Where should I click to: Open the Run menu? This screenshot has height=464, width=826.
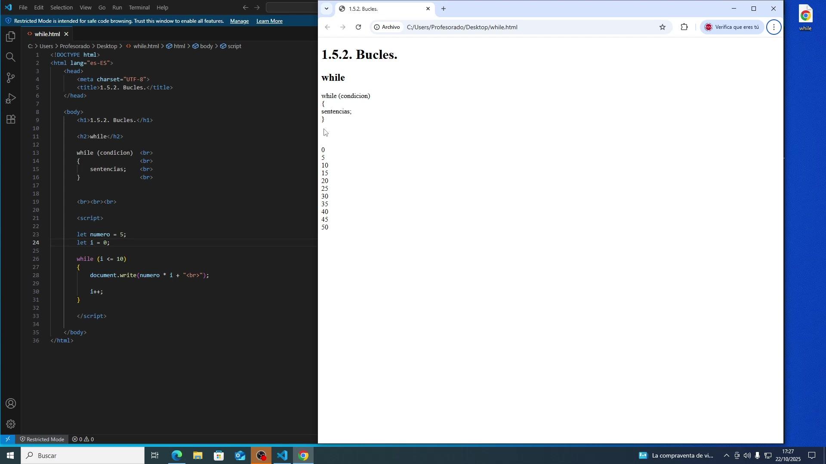pos(117,7)
